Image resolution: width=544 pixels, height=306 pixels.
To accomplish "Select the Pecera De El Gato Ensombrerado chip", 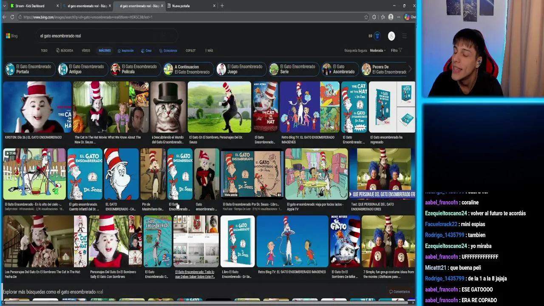I will pyautogui.click(x=384, y=69).
